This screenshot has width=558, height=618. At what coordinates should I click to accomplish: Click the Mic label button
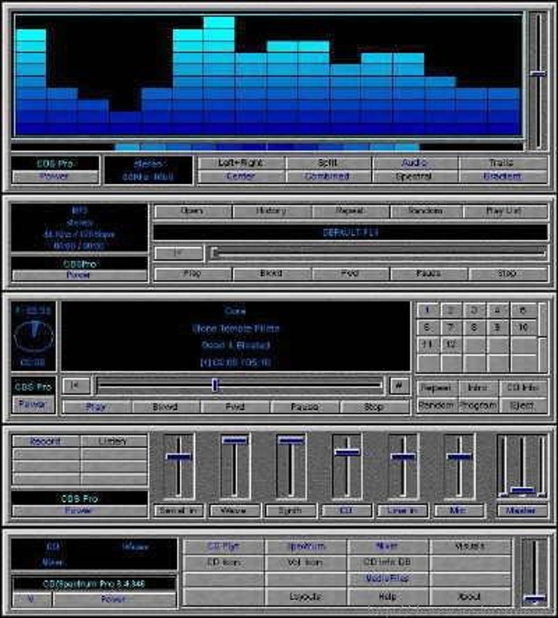point(458,511)
